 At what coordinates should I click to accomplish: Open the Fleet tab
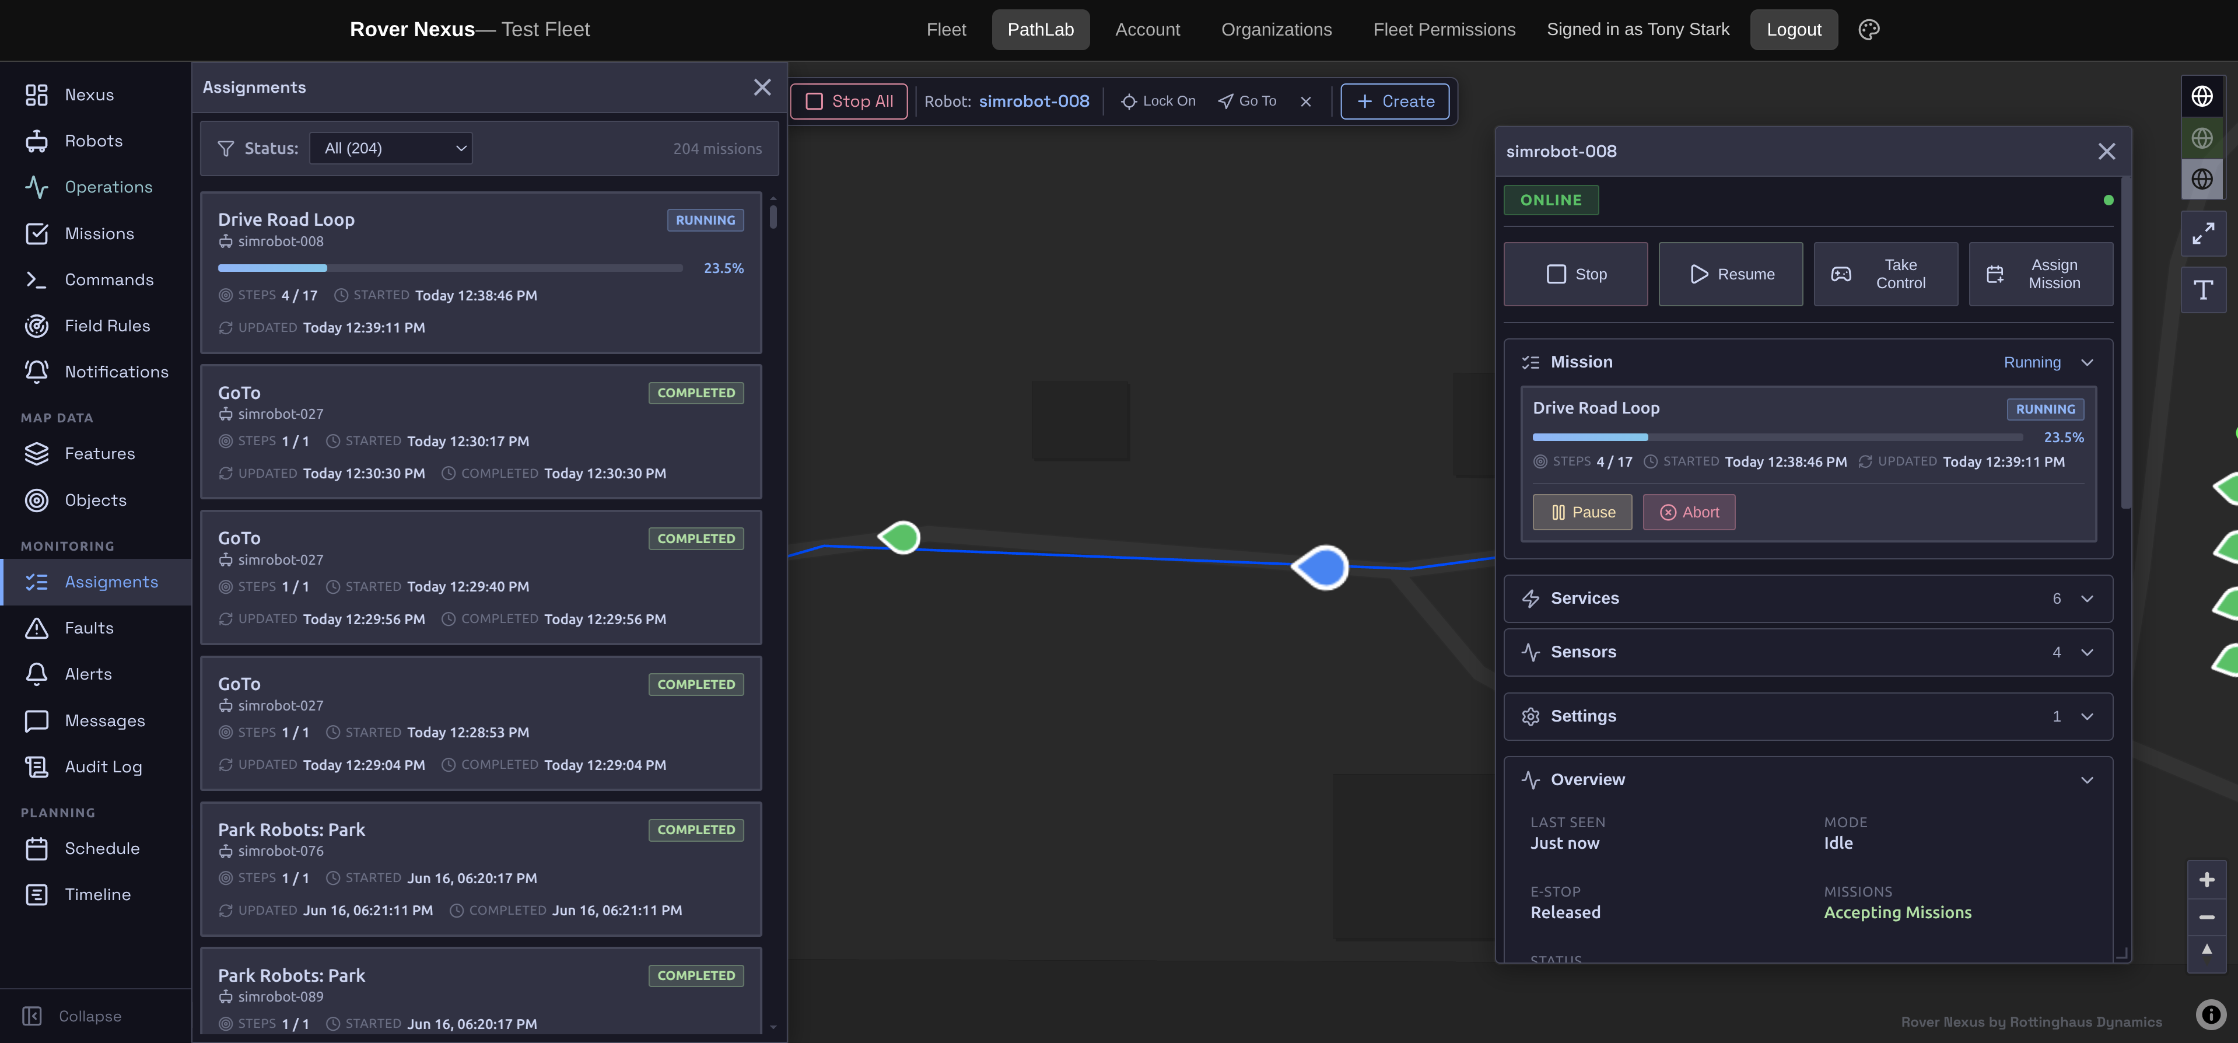[946, 30]
